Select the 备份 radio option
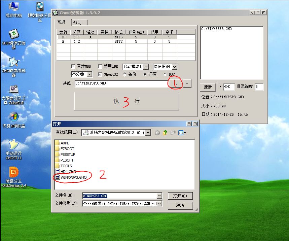 (125, 74)
